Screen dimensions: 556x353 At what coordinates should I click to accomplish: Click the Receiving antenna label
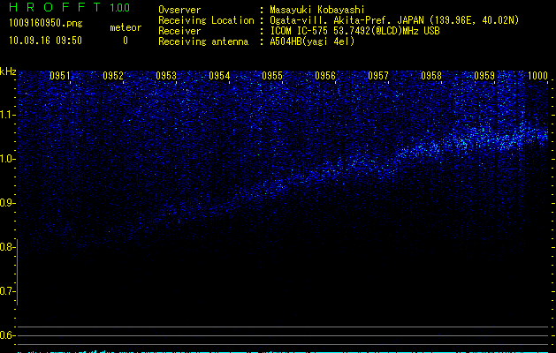pos(203,41)
